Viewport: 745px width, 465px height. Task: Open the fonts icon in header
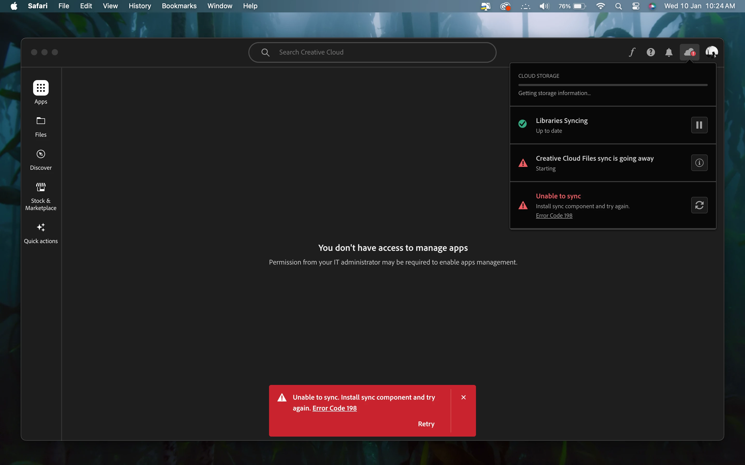(x=632, y=52)
